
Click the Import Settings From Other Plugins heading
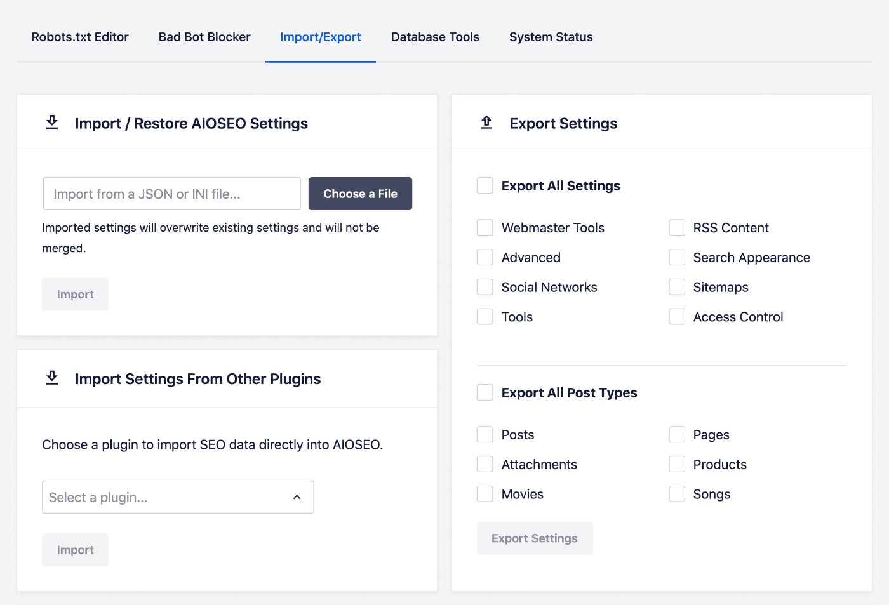coord(197,379)
